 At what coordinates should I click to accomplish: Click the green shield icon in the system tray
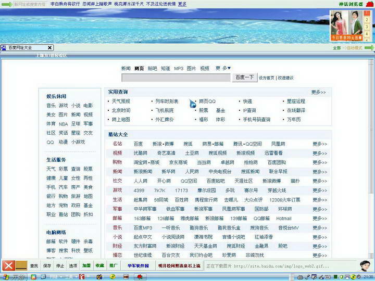pyautogui.click(x=341, y=277)
